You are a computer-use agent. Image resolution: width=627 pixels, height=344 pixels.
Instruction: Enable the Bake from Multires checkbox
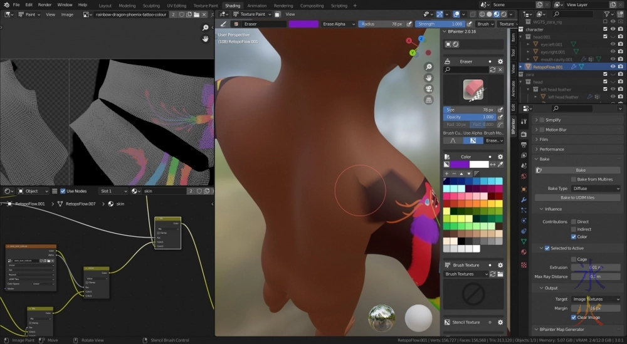(574, 179)
